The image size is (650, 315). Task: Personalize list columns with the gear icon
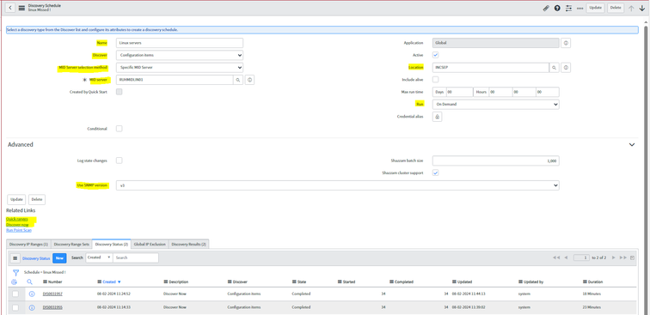(x=14, y=282)
